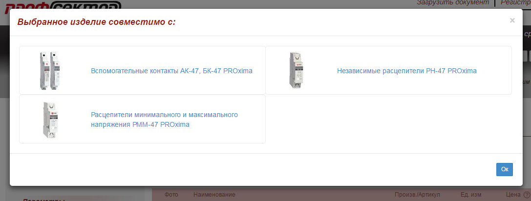
Task: Follow the Независимые расцепители РН-47 PROxima link
Action: point(407,71)
